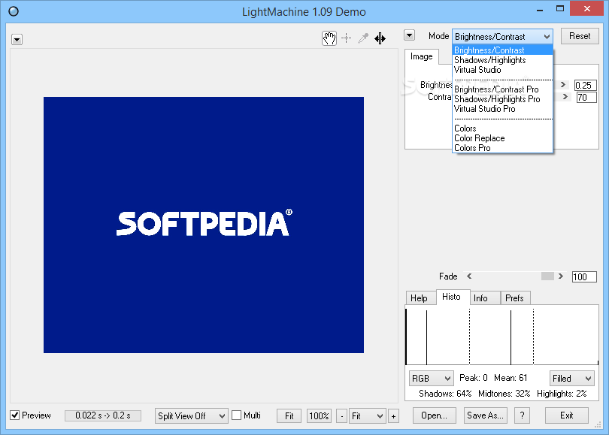The height and width of the screenshot is (435, 609).
Task: Click the Fit zoom button
Action: (x=289, y=416)
